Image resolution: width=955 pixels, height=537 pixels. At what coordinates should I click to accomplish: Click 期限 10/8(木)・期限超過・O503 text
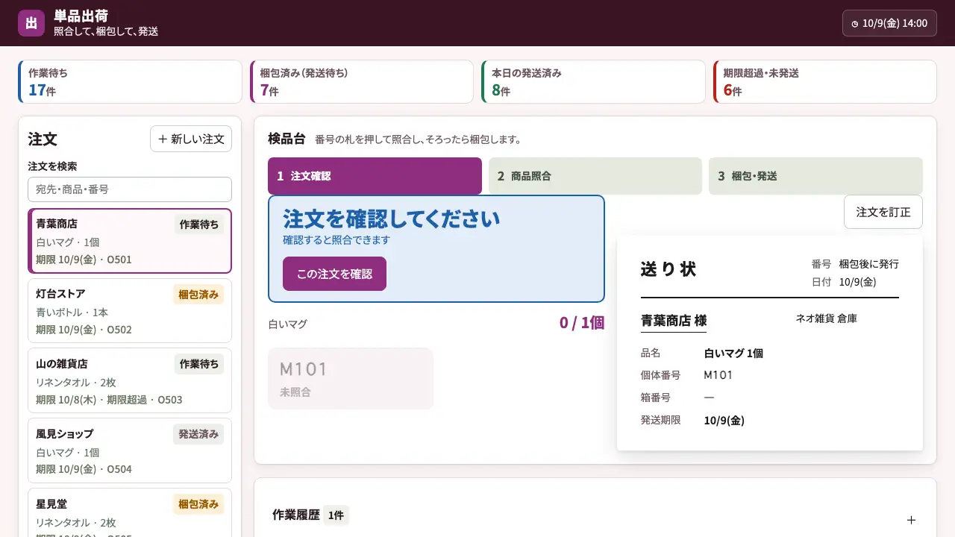(109, 400)
